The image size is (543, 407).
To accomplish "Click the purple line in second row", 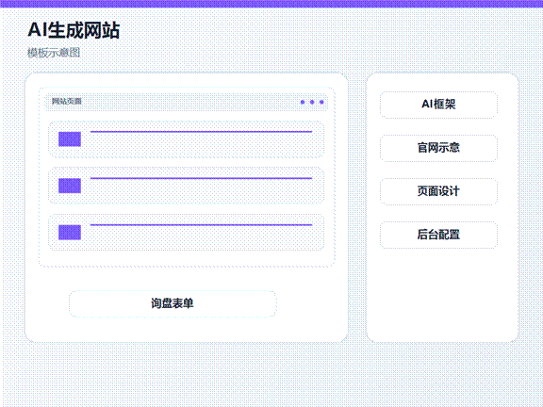I will (201, 178).
